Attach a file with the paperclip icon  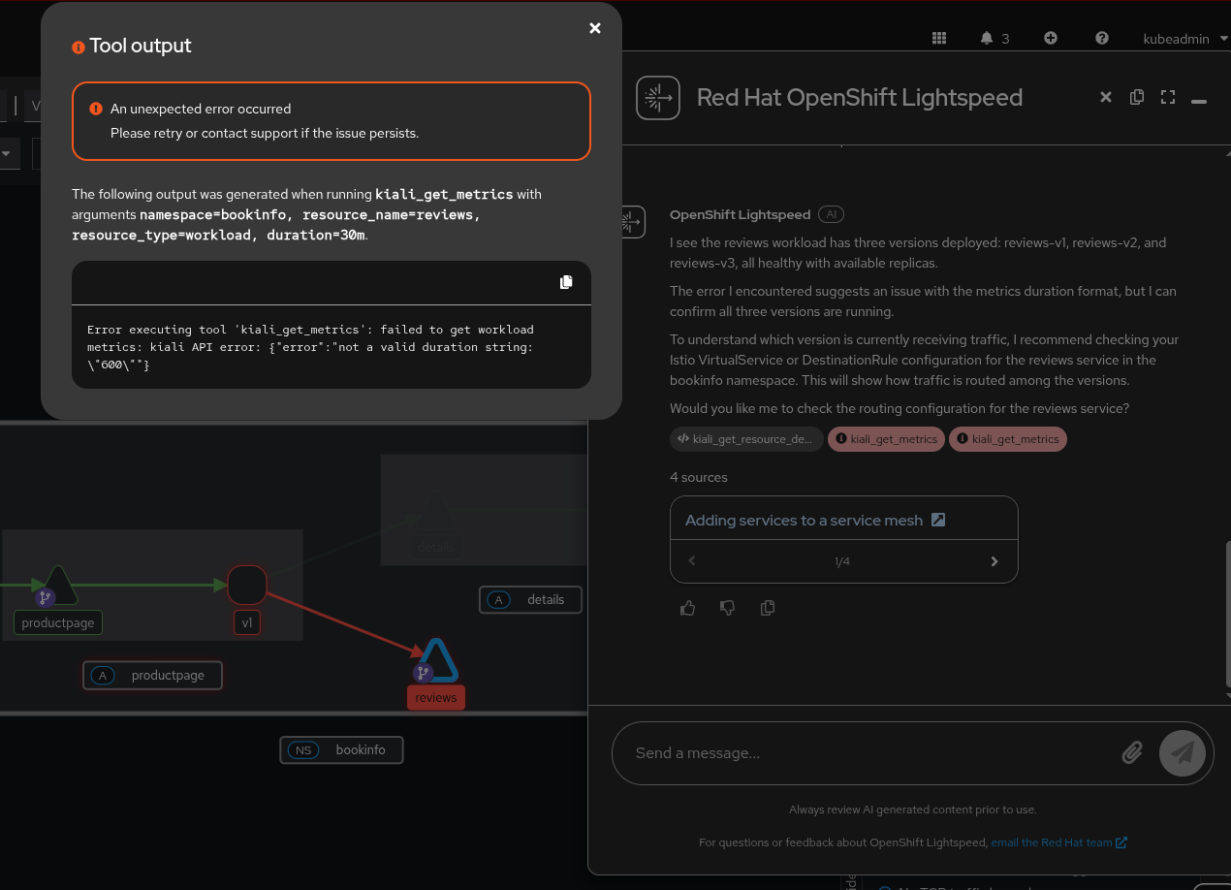(1132, 753)
